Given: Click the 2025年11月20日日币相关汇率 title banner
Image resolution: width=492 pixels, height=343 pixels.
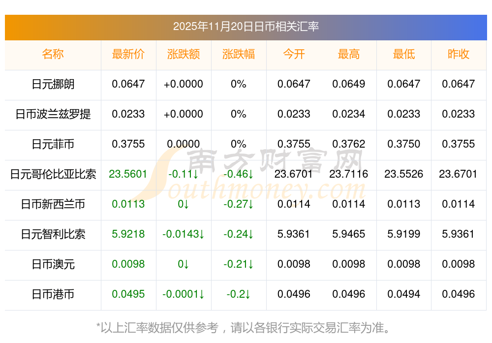Looking at the screenshot, I should click(246, 27).
